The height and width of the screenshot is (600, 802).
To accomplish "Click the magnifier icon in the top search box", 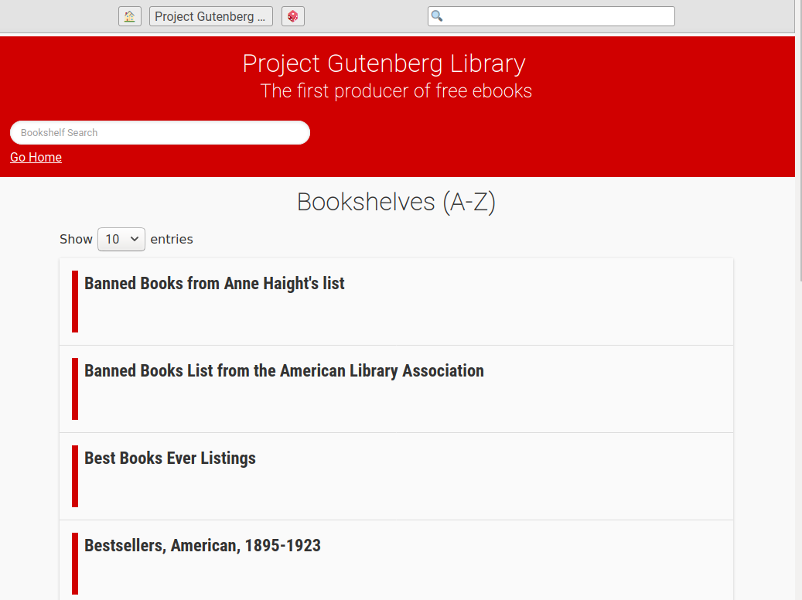I will click(x=437, y=16).
